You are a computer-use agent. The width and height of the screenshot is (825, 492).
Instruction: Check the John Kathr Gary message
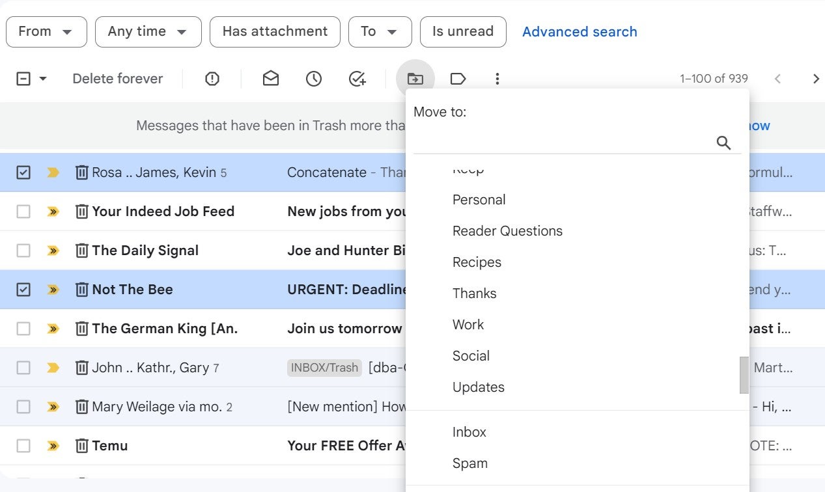coord(23,368)
